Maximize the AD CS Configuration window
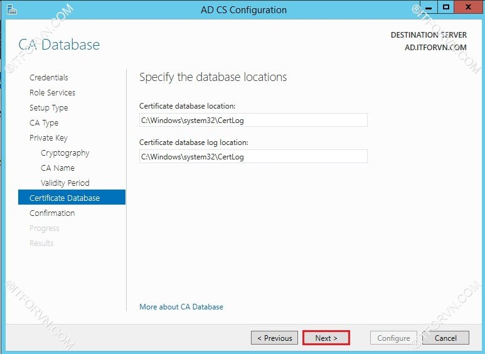This screenshot has width=485, height=354. click(446, 8)
